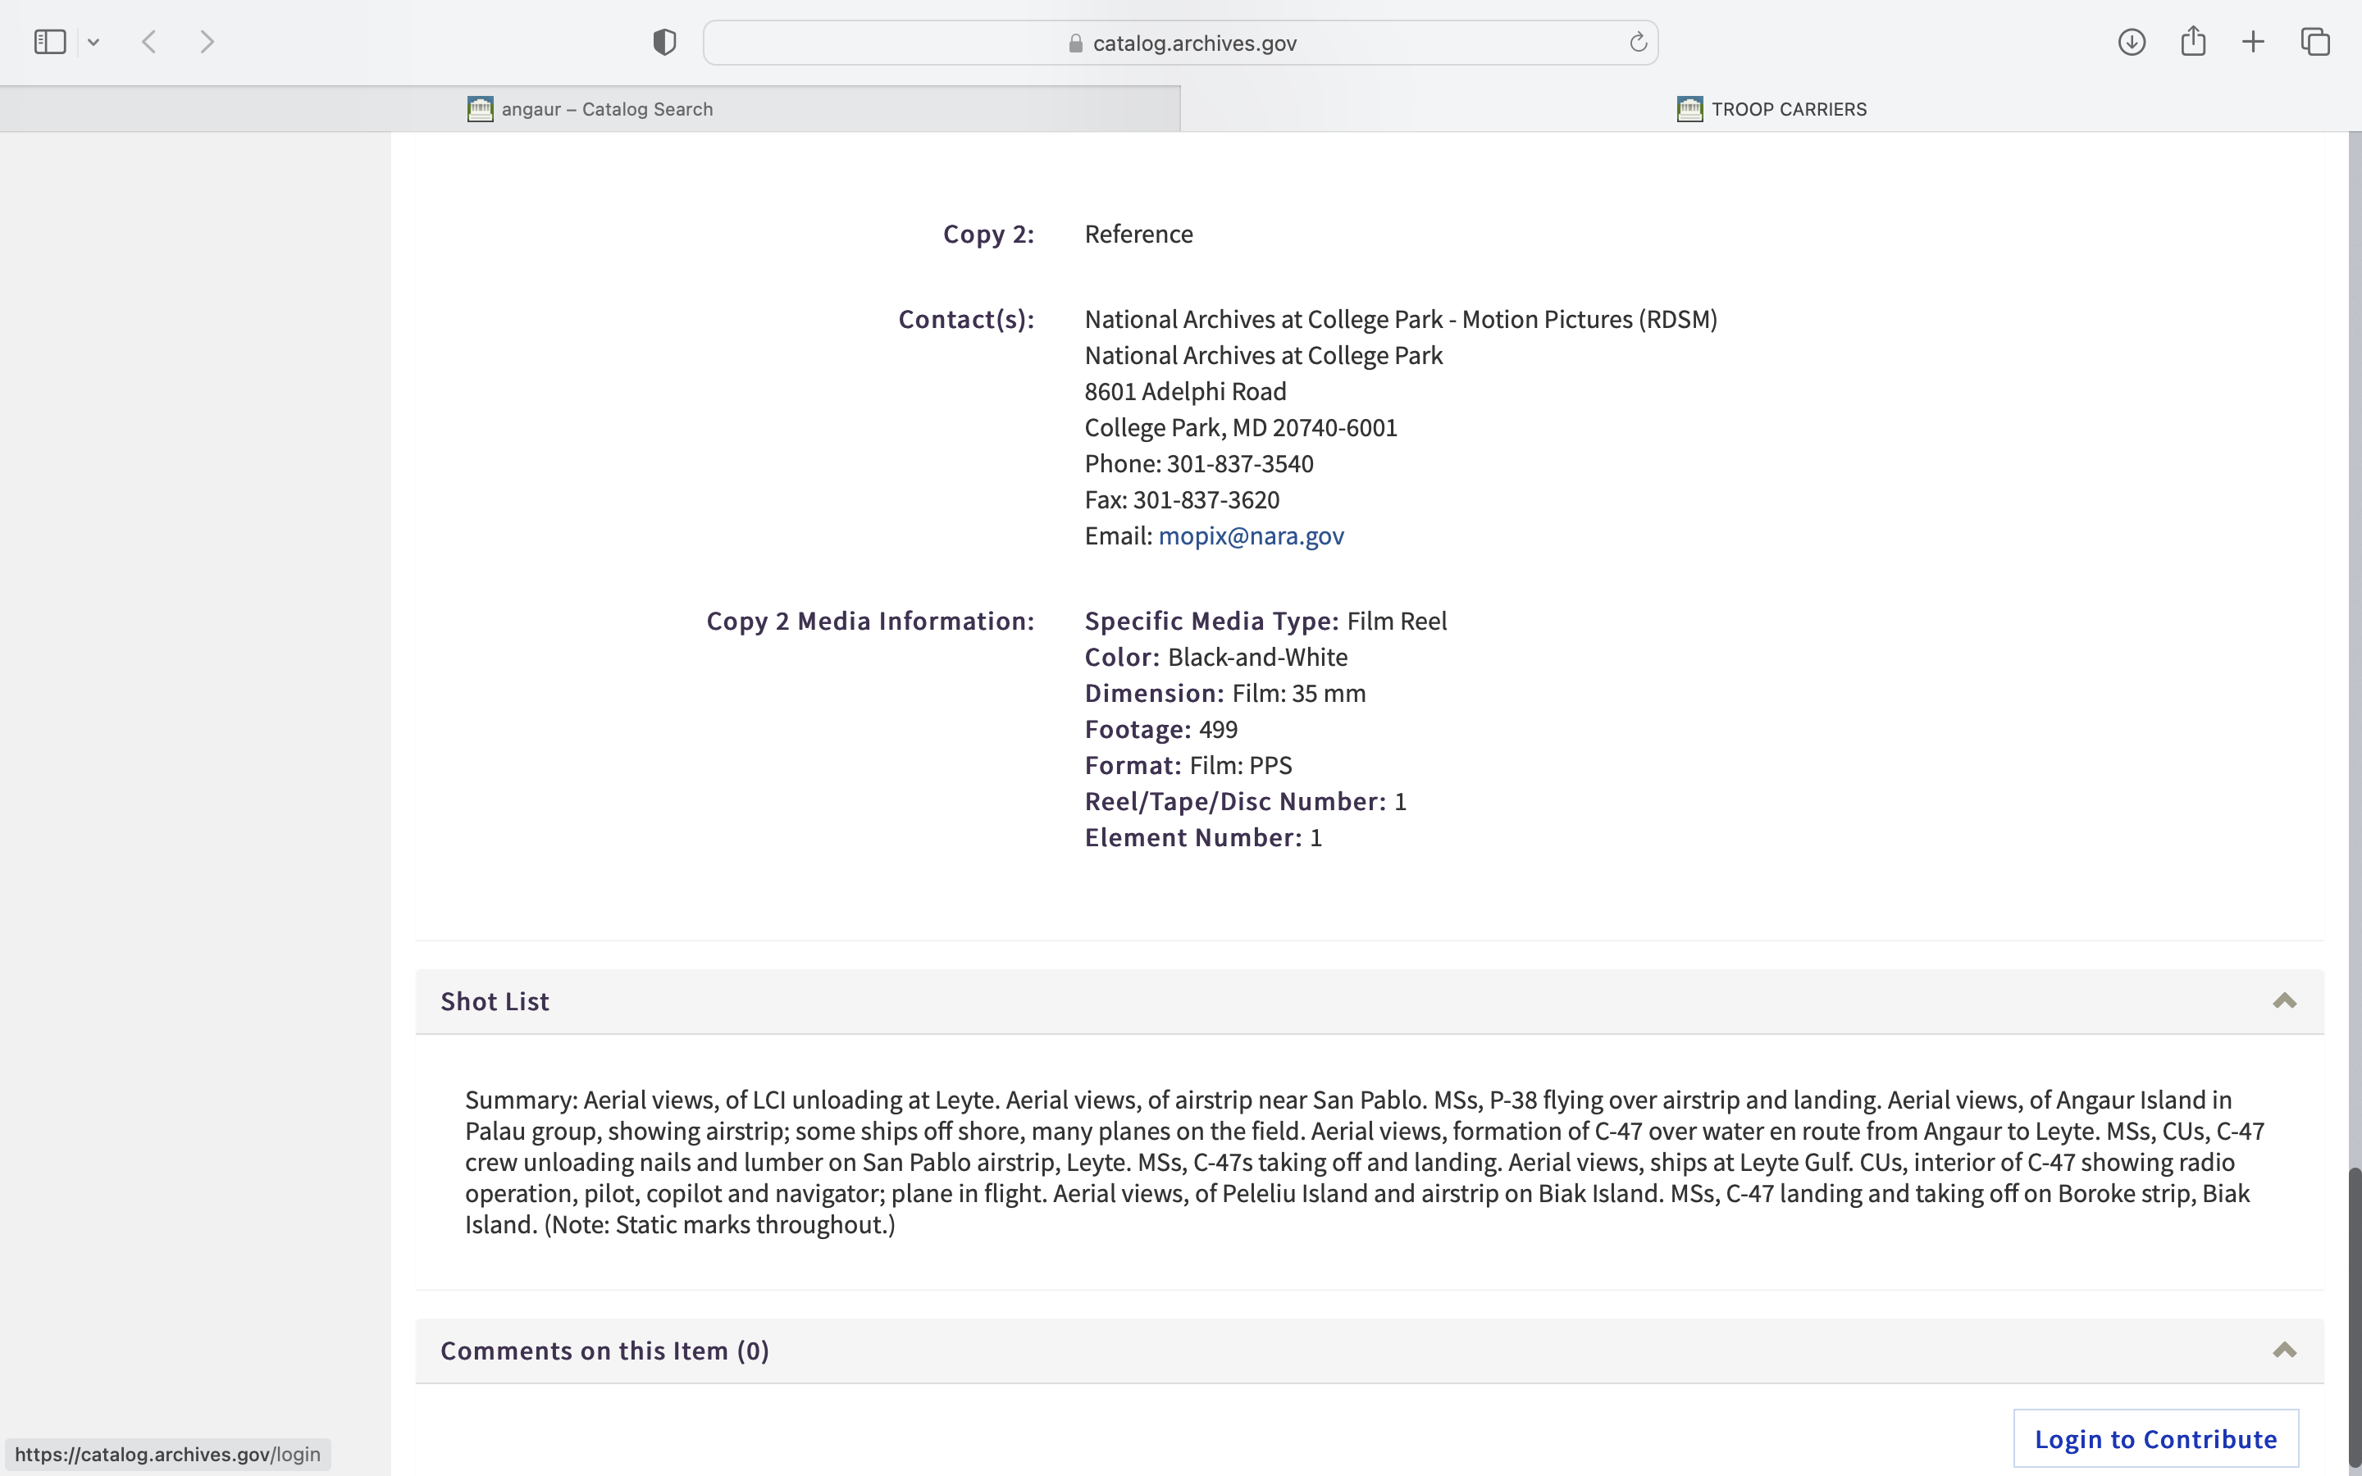Go back to the previous page
2362x1476 pixels.
click(x=149, y=42)
